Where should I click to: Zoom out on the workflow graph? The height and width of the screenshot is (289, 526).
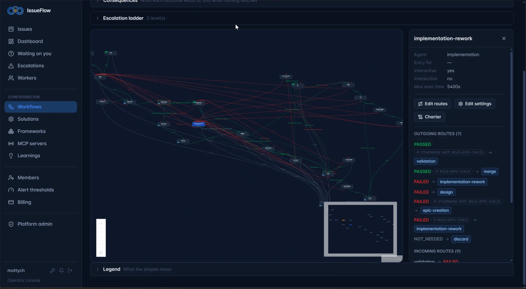[x=101, y=233]
